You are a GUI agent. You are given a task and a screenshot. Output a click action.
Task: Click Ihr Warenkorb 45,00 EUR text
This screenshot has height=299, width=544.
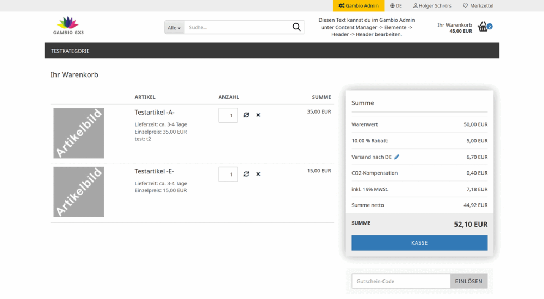coord(454,28)
